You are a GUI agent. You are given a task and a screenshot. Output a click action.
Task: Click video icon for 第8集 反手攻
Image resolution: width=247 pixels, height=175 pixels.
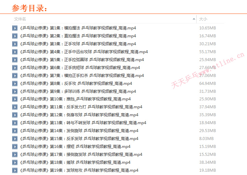click(x=14, y=84)
